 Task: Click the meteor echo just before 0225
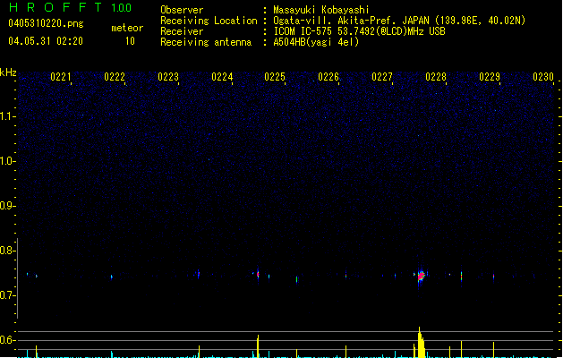pos(258,275)
